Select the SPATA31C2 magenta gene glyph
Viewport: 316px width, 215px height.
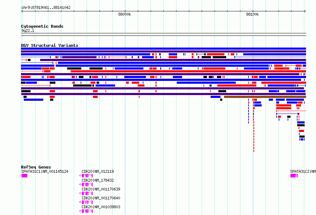pyautogui.click(x=294, y=176)
